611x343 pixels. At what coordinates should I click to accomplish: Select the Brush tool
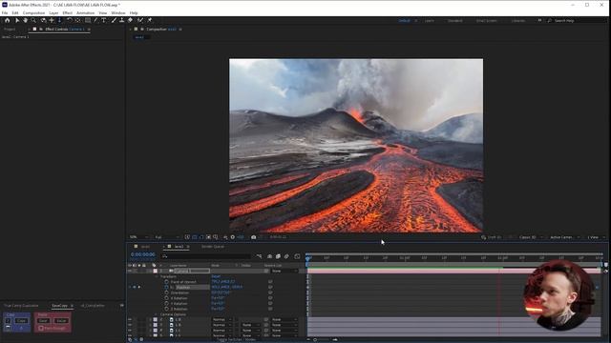(114, 20)
